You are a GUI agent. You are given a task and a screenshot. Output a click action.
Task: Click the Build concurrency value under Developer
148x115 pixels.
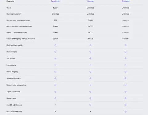pos(55,14)
